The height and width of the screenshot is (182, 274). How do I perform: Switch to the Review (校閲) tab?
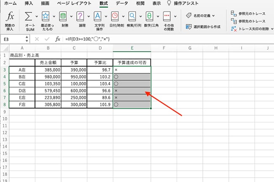pos(140,3)
